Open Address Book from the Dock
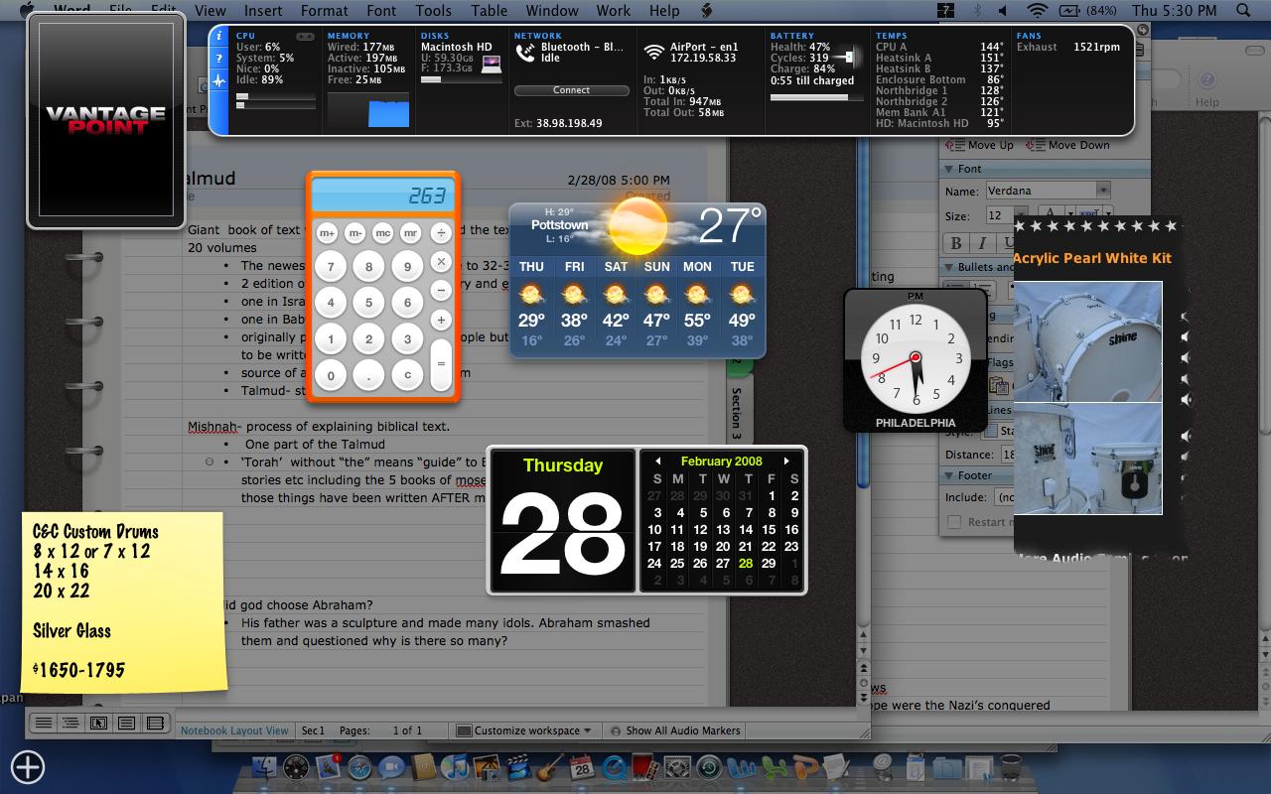Viewport: 1271px width, 794px height. tap(423, 767)
